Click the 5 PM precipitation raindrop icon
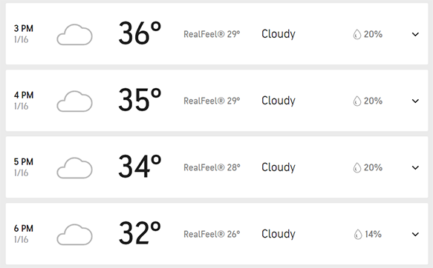This screenshot has width=433, height=268. pos(357,167)
